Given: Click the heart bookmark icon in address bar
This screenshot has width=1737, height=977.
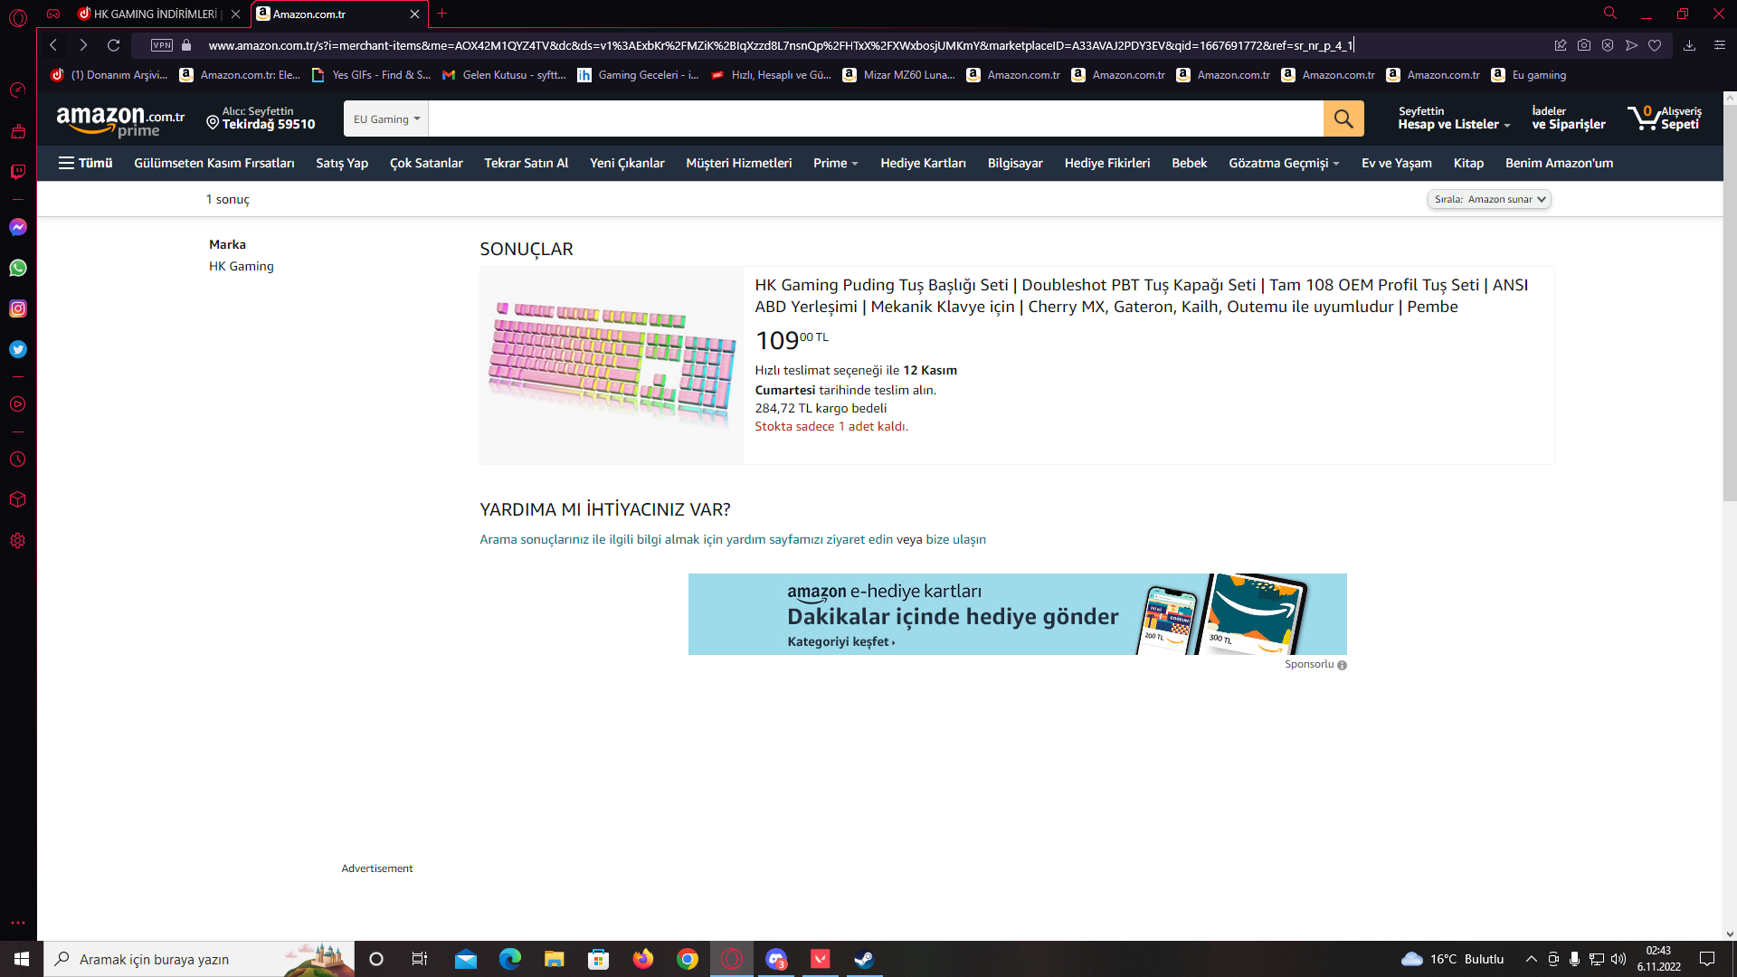Looking at the screenshot, I should click(x=1655, y=45).
